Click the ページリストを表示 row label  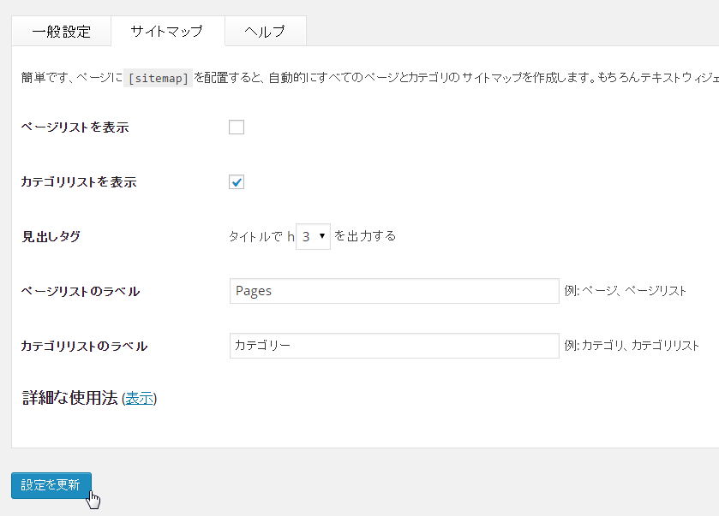pos(75,128)
